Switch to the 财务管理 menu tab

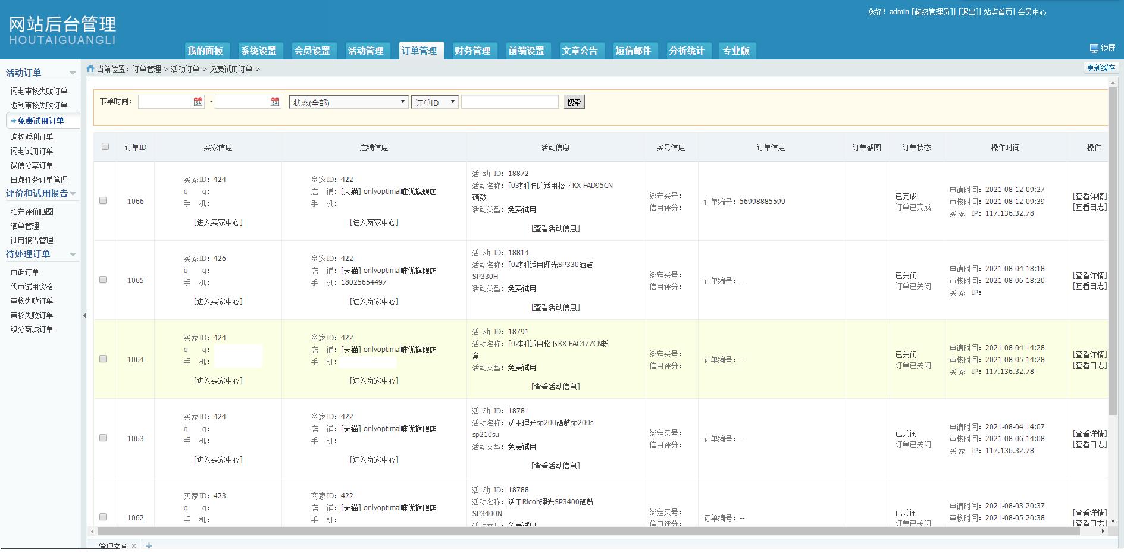[474, 51]
